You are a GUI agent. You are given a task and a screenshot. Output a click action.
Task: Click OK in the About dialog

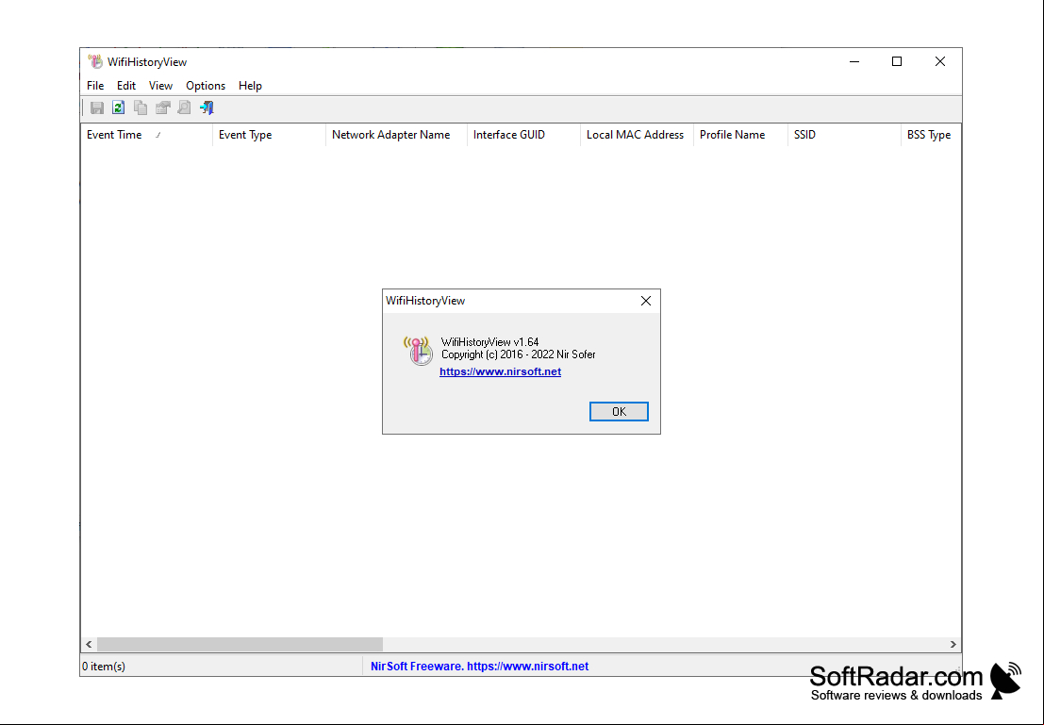[619, 411]
